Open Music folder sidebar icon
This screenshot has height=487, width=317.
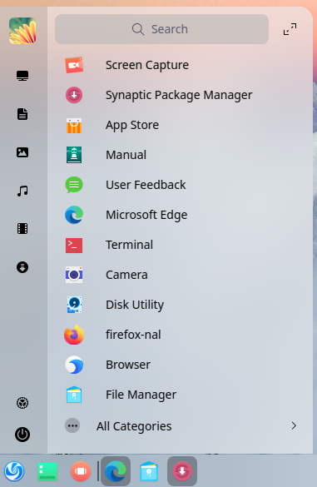pos(22,191)
